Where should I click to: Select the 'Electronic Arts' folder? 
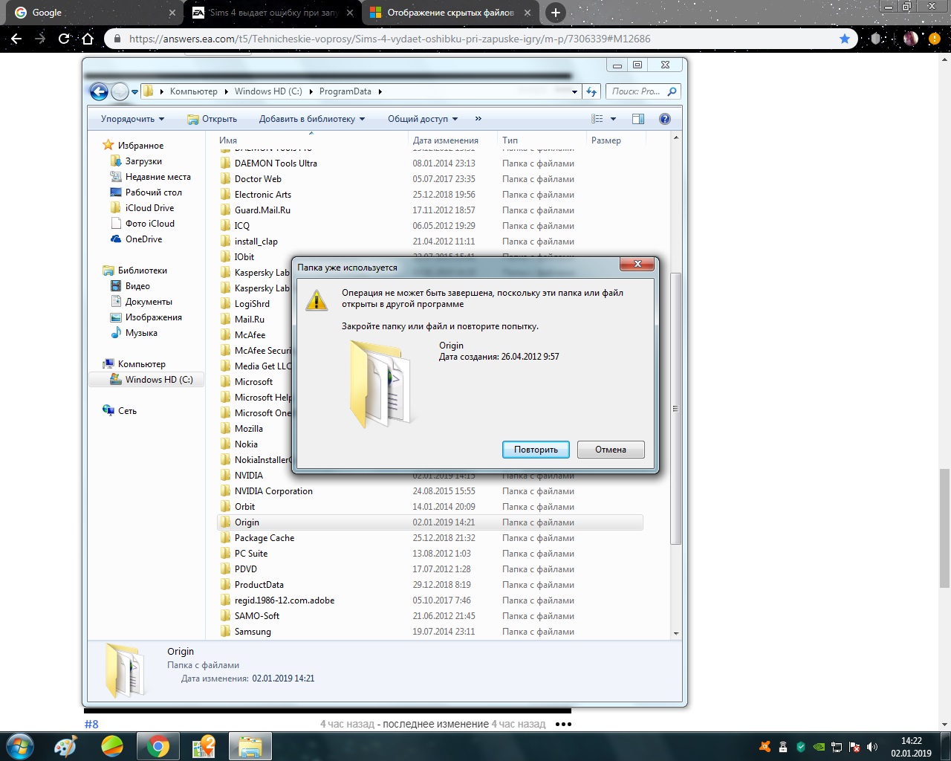431,195
